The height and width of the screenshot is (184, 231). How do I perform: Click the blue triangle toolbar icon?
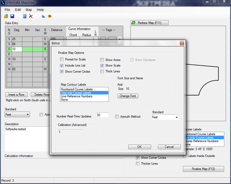[43, 16]
